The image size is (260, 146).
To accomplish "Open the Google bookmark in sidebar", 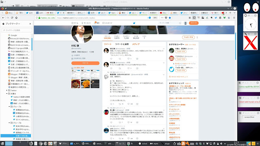I will tap(14, 35).
